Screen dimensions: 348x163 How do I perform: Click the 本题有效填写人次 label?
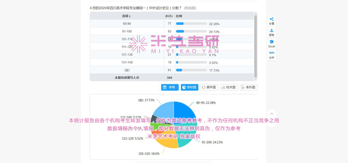pos(127,78)
